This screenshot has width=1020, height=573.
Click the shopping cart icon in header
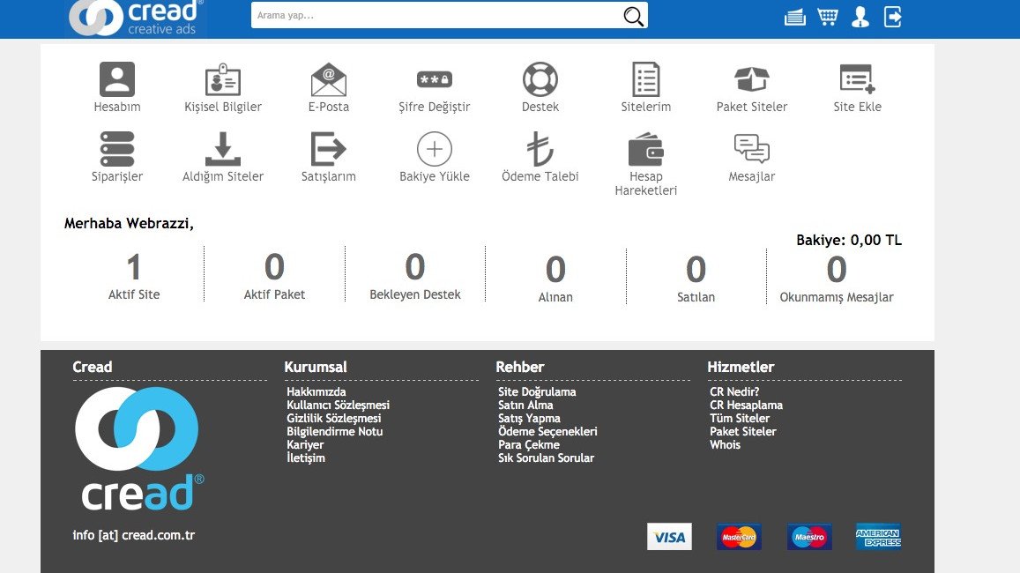827,17
